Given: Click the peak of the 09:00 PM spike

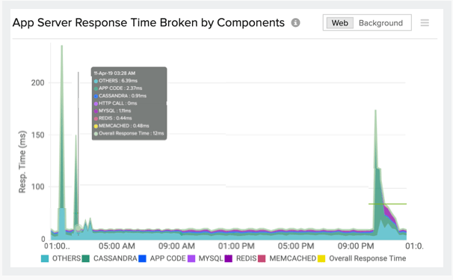Looking at the screenshot, I should [375, 111].
